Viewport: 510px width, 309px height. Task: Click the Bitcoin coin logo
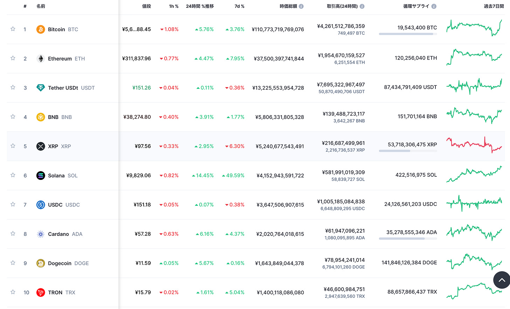click(41, 29)
